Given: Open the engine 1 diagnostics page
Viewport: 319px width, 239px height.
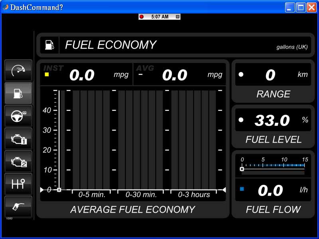Looking at the screenshot, I should (x=18, y=139).
